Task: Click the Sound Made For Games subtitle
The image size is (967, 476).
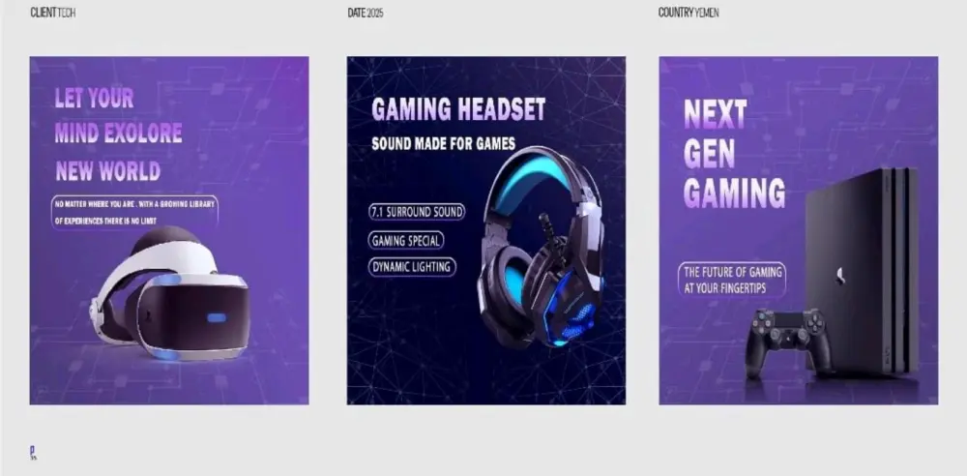Action: tap(444, 144)
